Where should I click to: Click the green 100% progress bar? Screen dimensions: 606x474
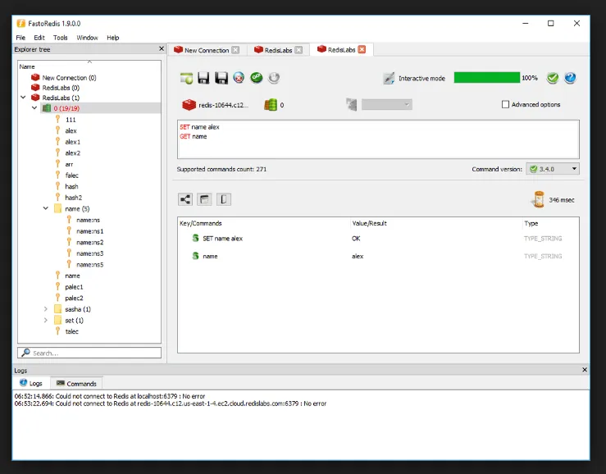point(486,78)
